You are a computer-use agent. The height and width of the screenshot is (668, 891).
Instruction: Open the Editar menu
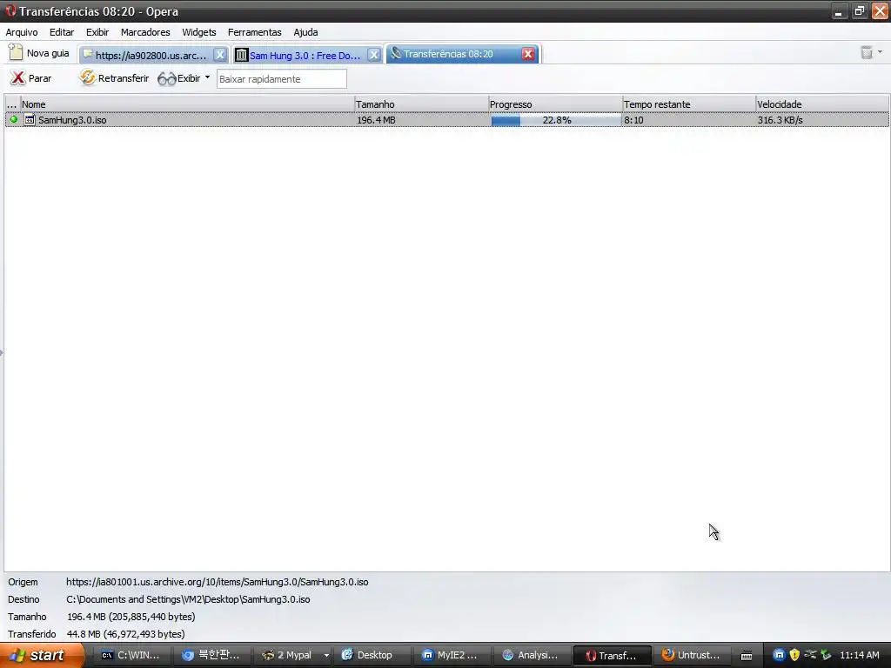[x=62, y=32]
